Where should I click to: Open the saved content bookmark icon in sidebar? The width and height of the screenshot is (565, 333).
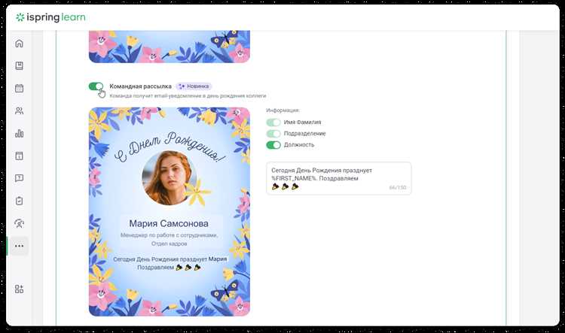(19, 66)
